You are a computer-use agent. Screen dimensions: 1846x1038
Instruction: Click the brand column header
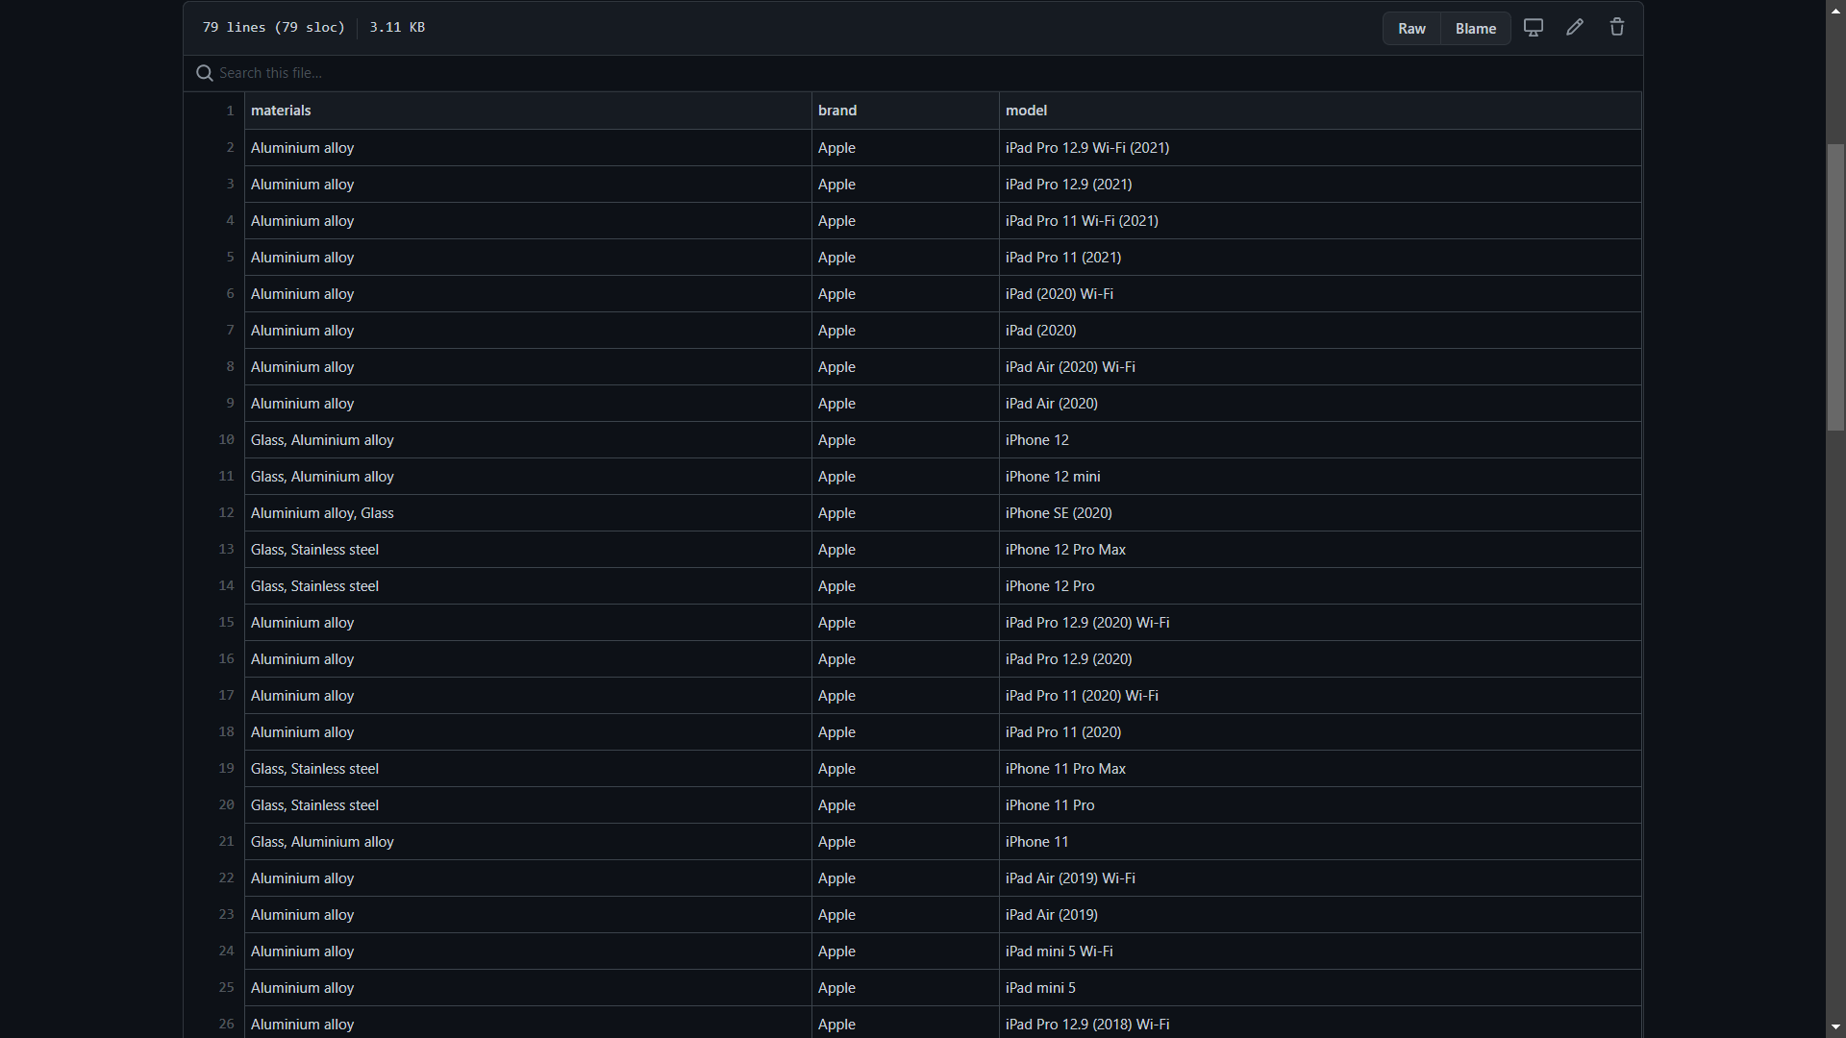tap(837, 111)
